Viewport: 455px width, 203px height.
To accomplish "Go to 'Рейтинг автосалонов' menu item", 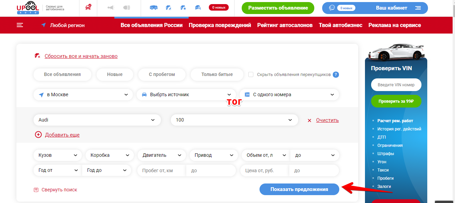I will click(x=285, y=25).
